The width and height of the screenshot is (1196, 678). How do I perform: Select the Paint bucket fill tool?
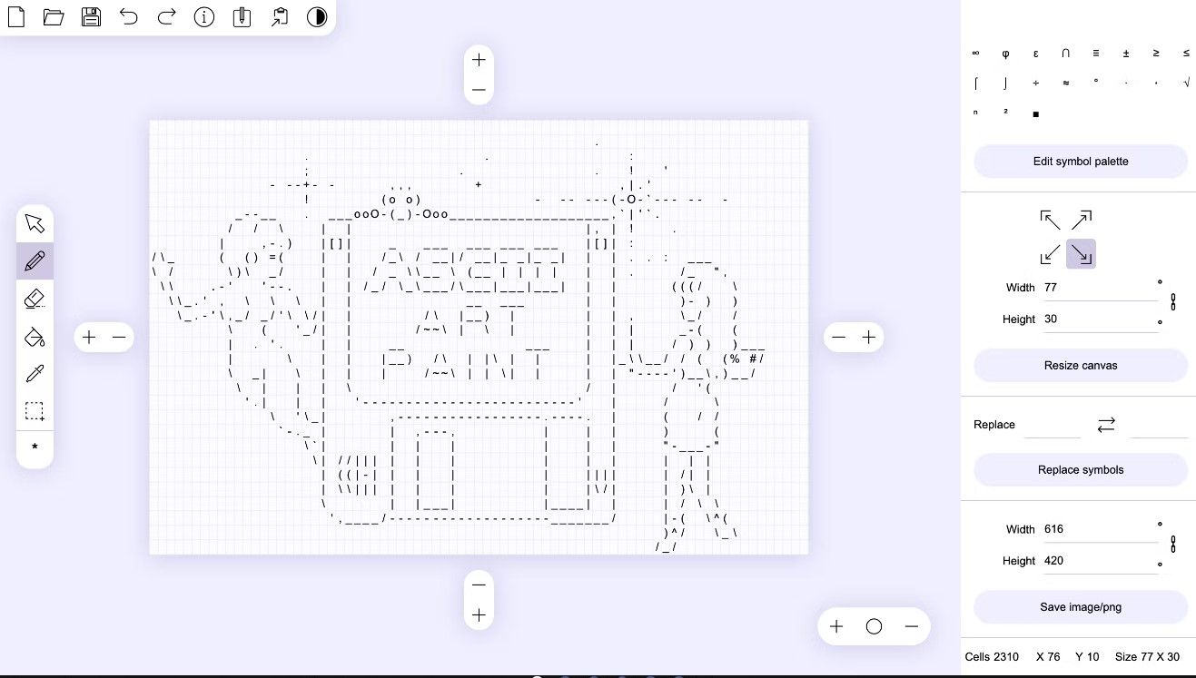tap(35, 337)
